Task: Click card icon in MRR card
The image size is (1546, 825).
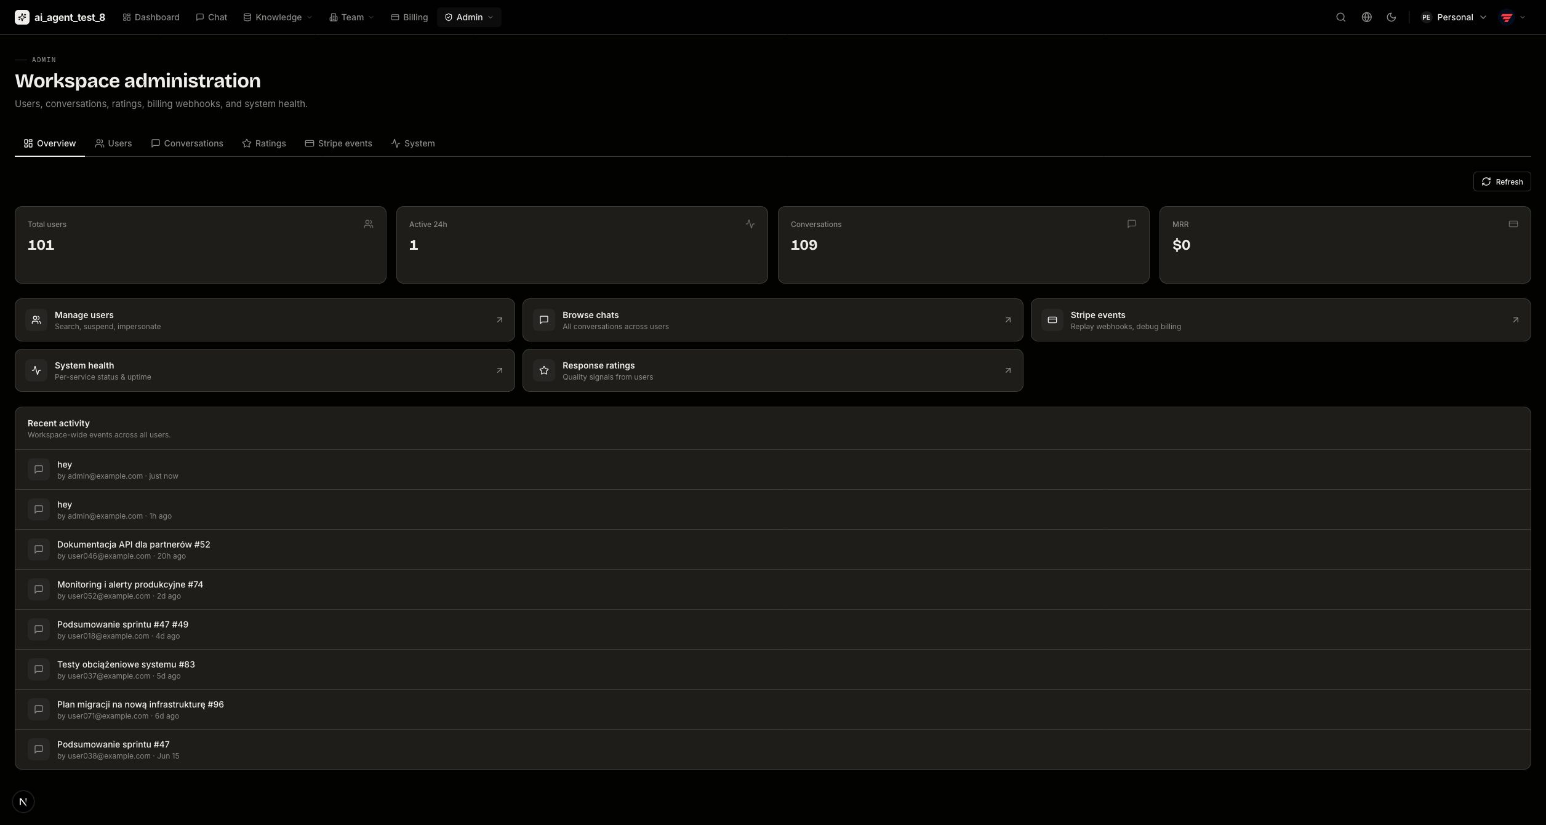Action: 1513,224
